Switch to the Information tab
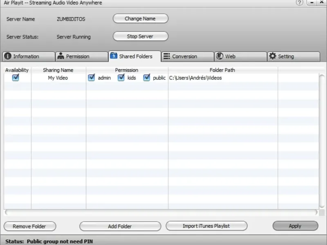This screenshot has height=245, width=327. 29,56
